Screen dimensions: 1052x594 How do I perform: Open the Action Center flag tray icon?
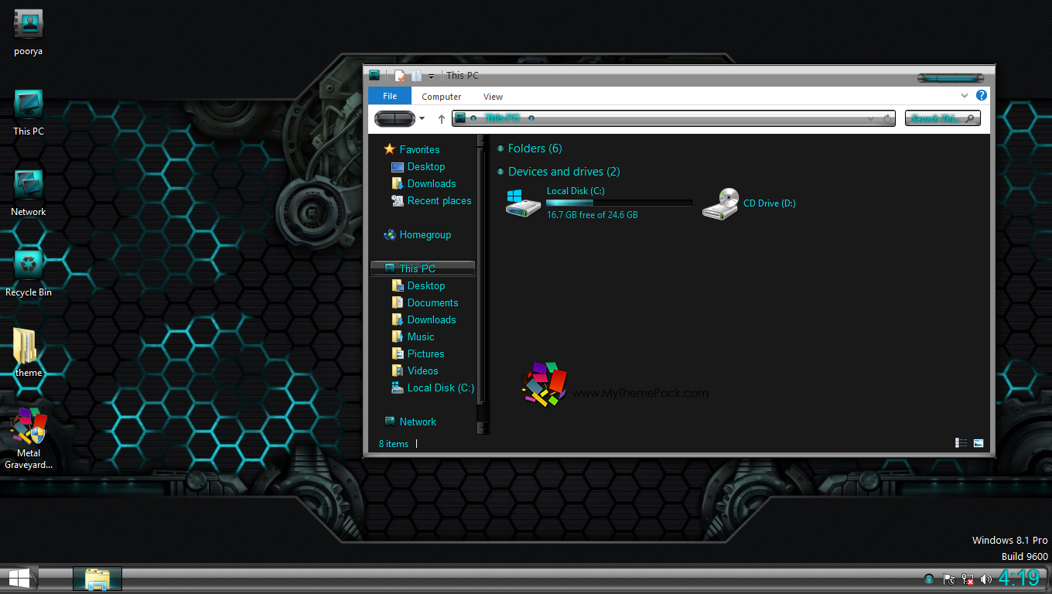(x=949, y=579)
